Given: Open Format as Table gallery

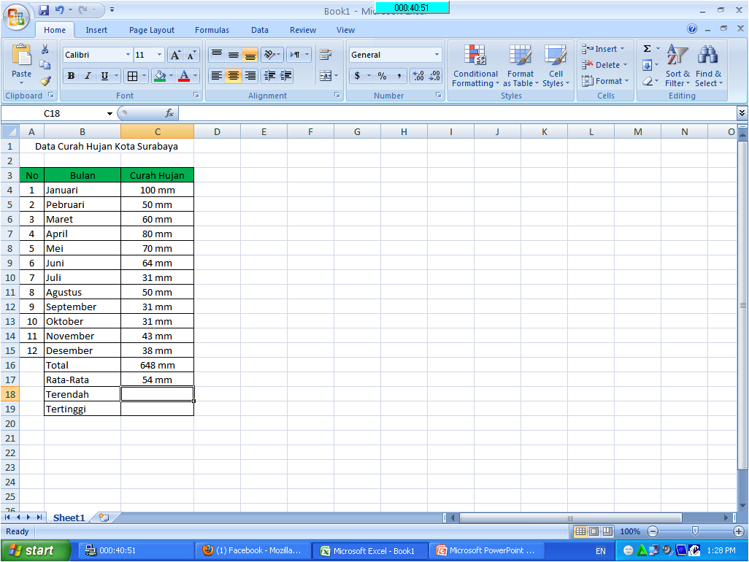Looking at the screenshot, I should tap(521, 66).
